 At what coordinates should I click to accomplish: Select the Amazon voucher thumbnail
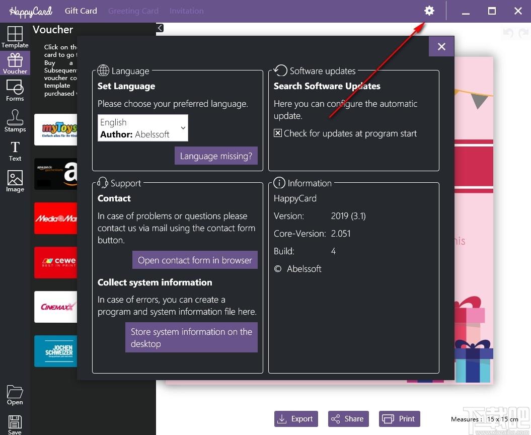[55, 174]
